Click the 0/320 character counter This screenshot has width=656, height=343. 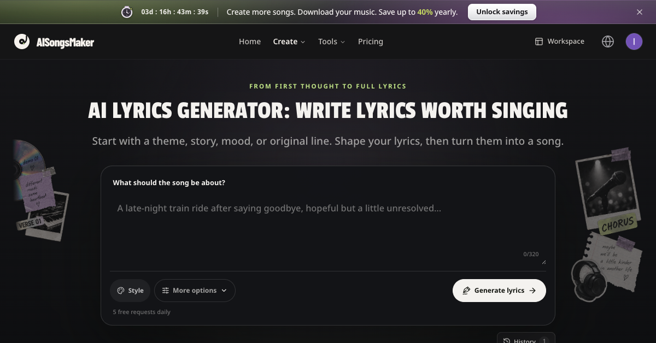point(531,255)
